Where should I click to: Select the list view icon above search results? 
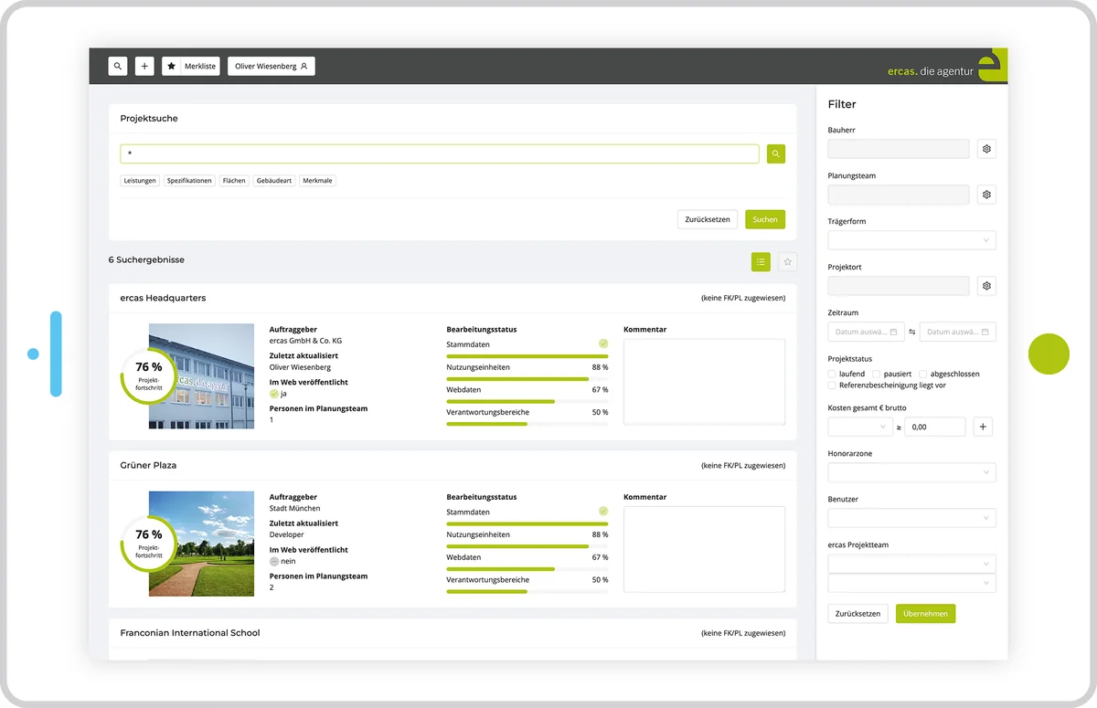761,261
